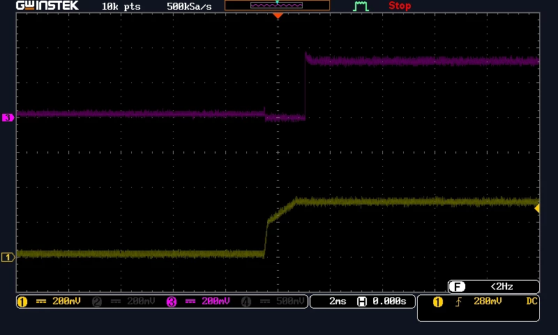The image size is (558, 335).
Task: Click the GW Instek logo
Action: point(47,6)
